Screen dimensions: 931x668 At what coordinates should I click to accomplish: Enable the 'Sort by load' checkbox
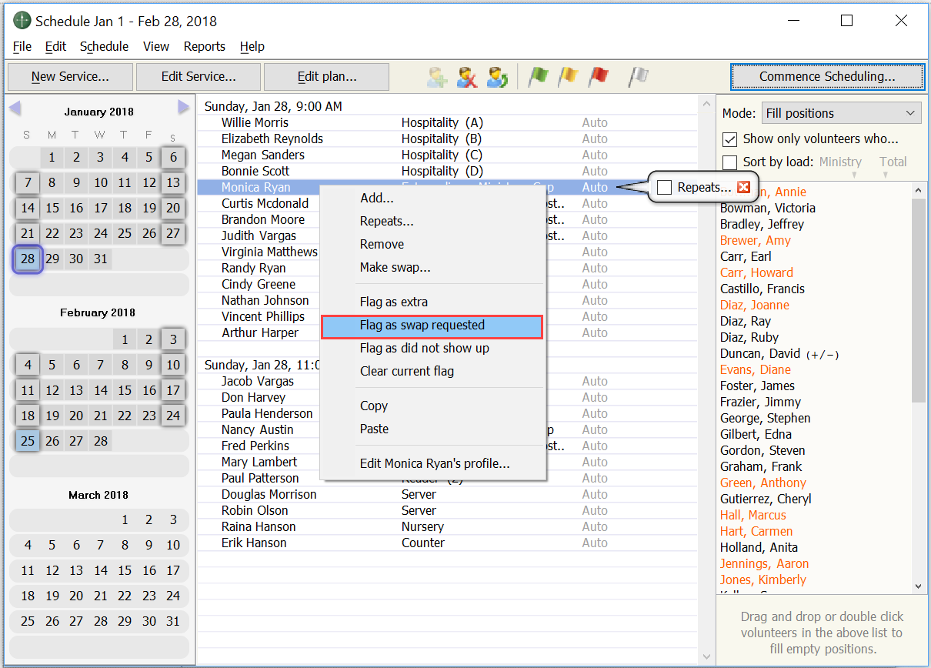pos(730,162)
